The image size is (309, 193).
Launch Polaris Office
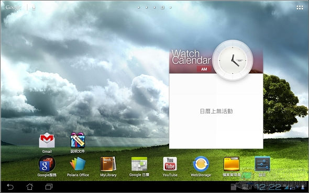[x=78, y=164]
